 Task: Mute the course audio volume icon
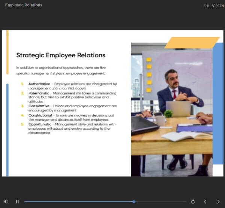click(6, 202)
